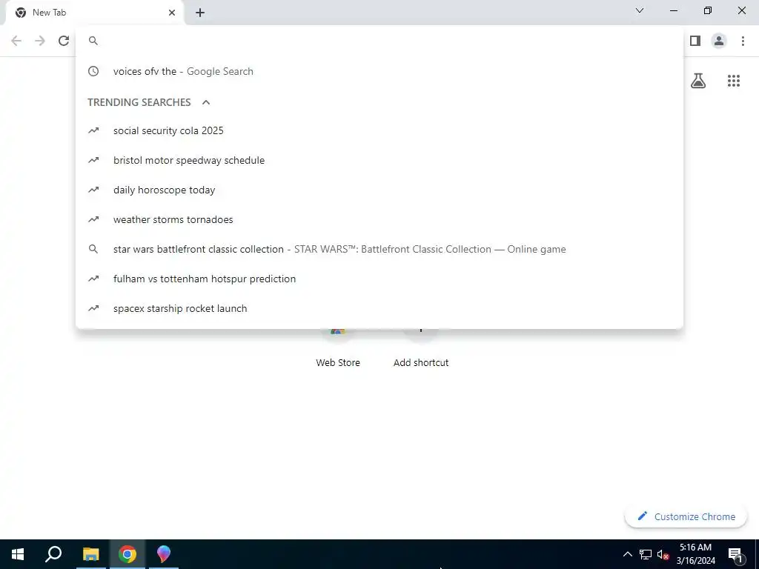Select the New Tab tab
This screenshot has height=569, width=759.
(94, 13)
